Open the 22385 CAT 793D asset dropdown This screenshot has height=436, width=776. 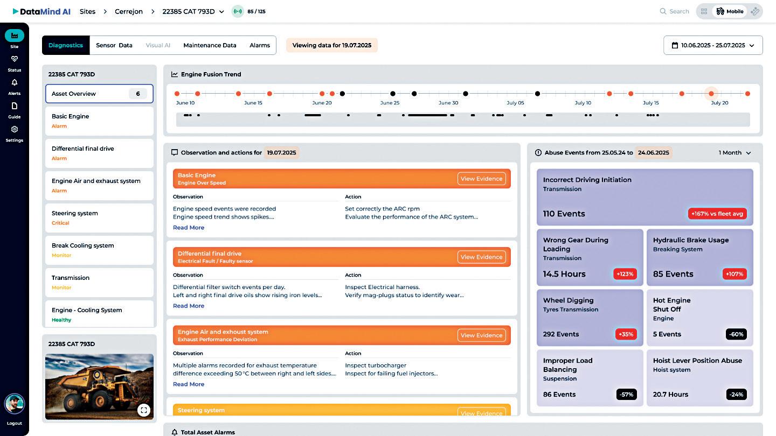(x=193, y=11)
